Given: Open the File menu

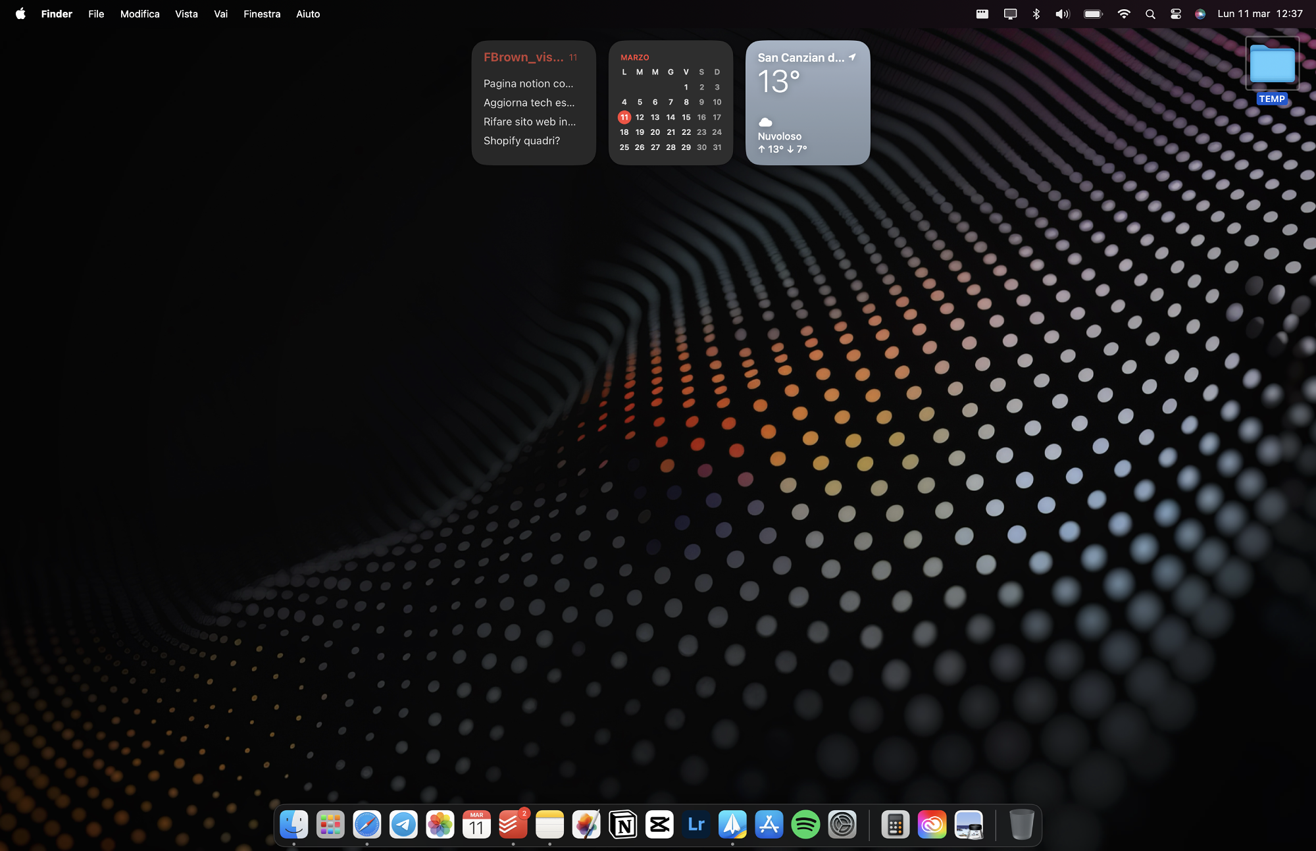Looking at the screenshot, I should click(x=96, y=14).
